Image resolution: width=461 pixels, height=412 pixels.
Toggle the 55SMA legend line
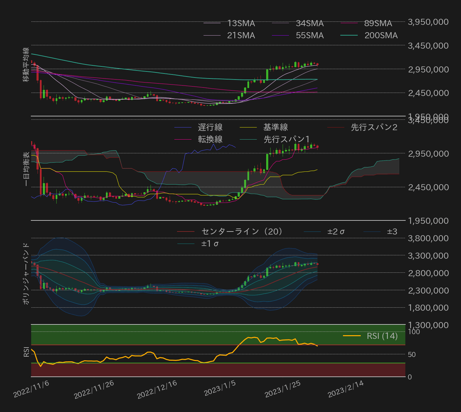(309, 35)
